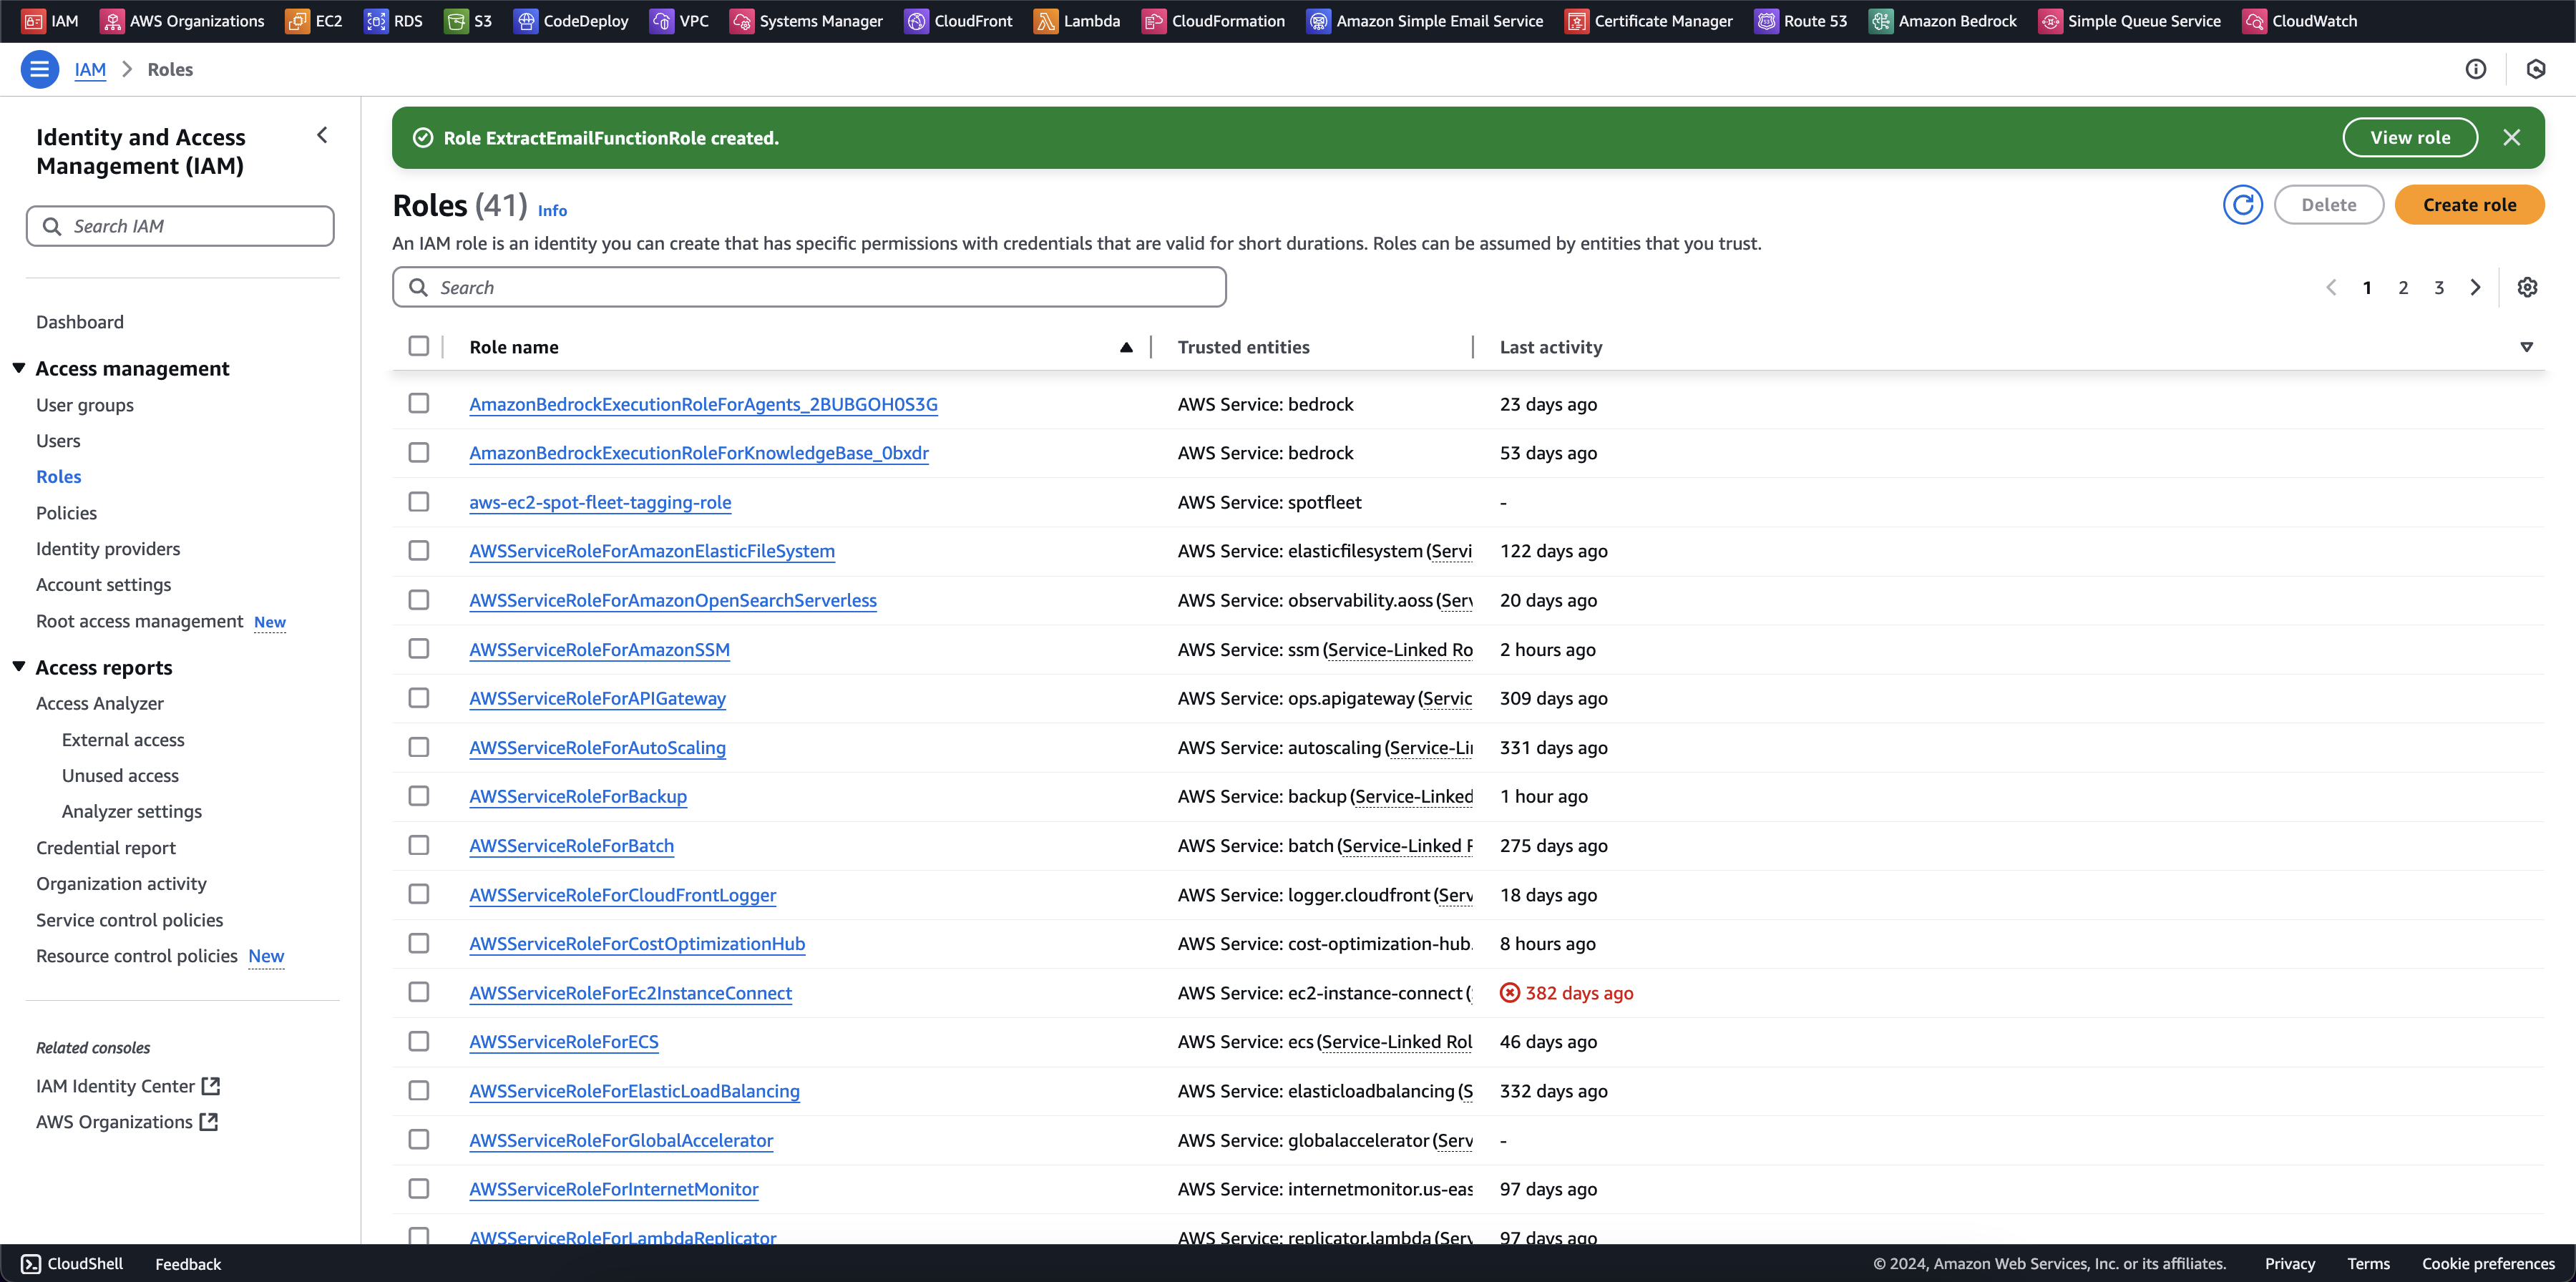Image resolution: width=2576 pixels, height=1282 pixels.
Task: Sort by Last activity column arrow
Action: (2526, 347)
